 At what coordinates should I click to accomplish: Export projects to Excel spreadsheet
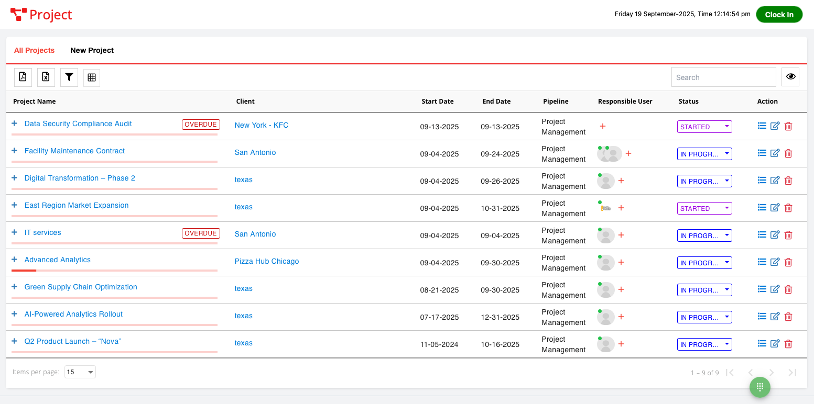tap(46, 77)
